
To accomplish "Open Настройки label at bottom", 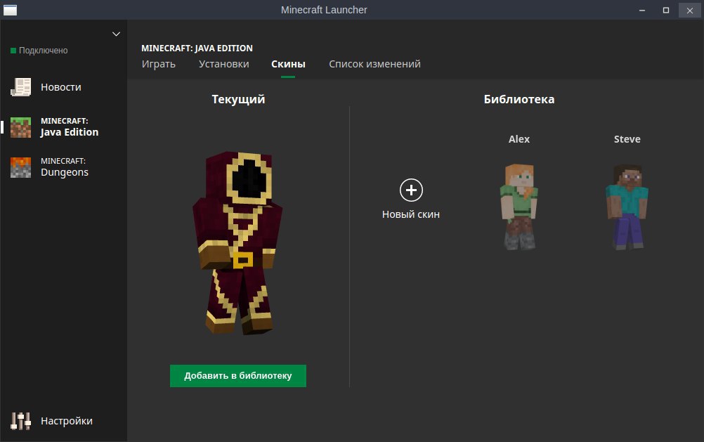I will [67, 421].
